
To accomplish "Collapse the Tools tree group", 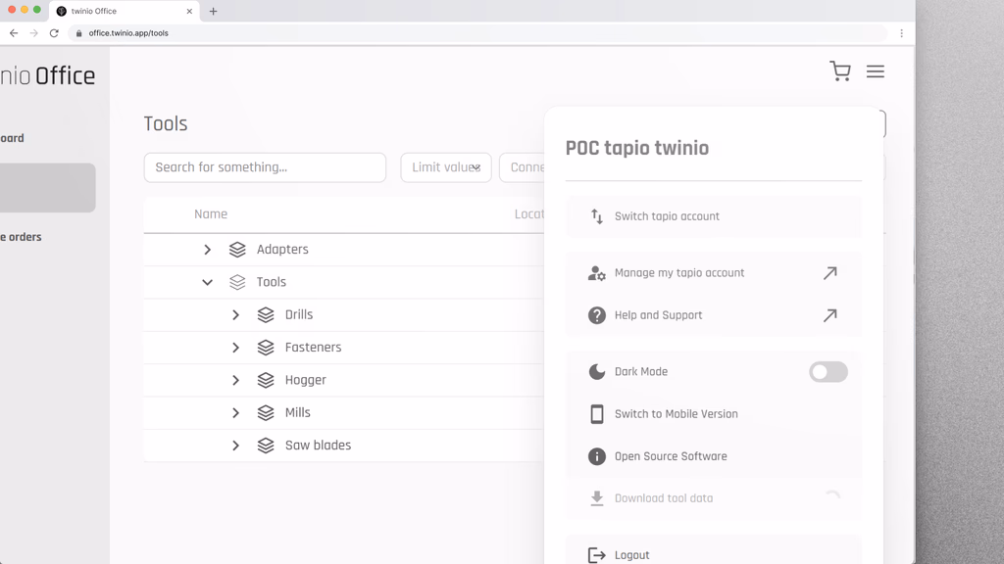I will (207, 282).
